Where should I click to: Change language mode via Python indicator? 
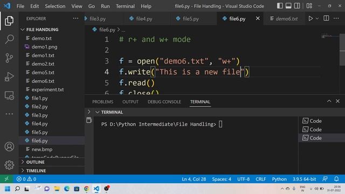(279, 179)
